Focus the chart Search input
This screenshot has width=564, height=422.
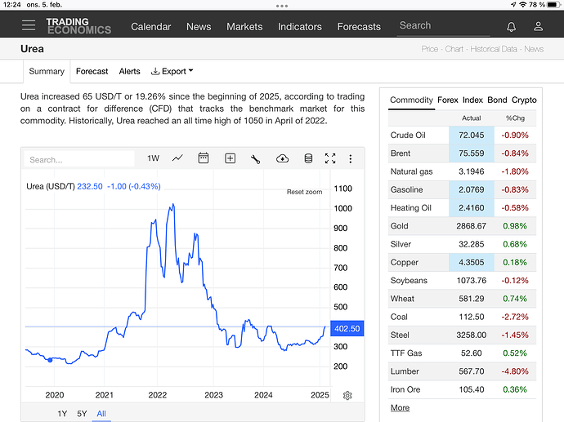pyautogui.click(x=79, y=159)
